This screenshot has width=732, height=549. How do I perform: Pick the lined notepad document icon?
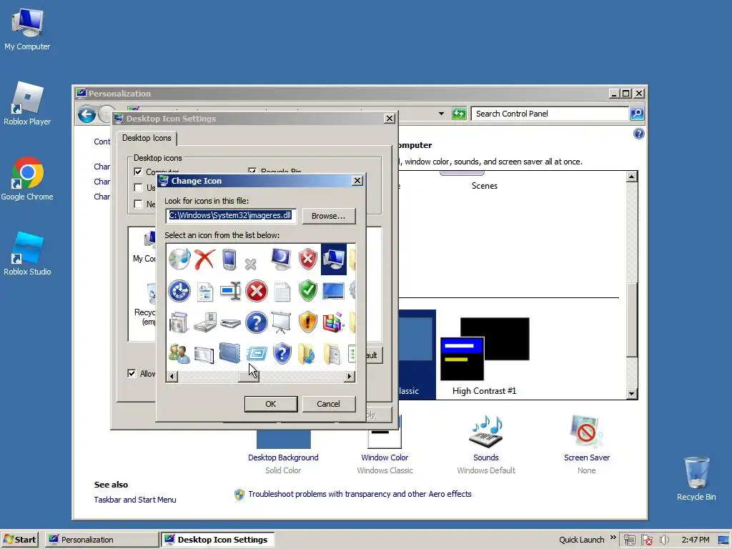point(282,292)
